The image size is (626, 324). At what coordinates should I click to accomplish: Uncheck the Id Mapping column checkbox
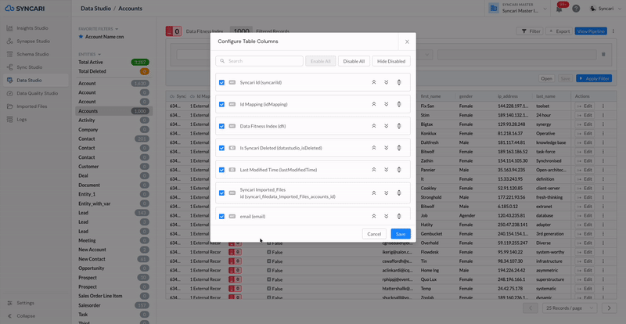(221, 104)
